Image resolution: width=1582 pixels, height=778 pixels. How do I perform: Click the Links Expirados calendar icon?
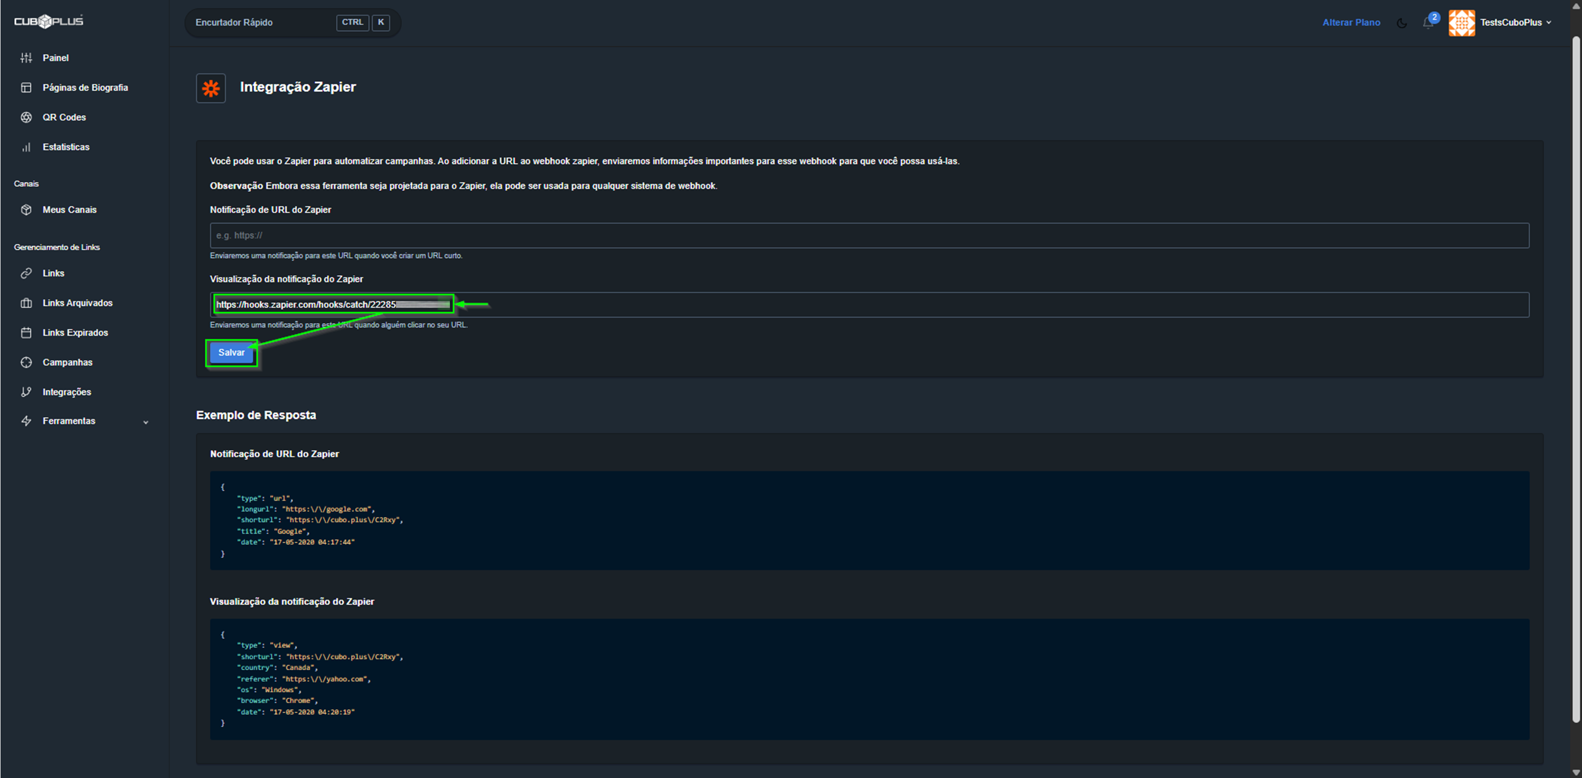point(26,332)
